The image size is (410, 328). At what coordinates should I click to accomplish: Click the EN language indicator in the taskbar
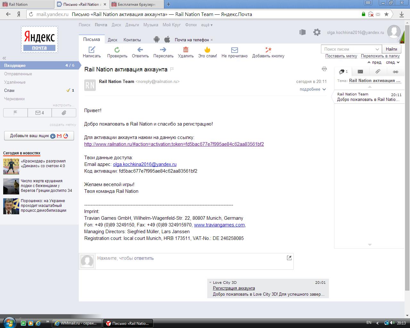pyautogui.click(x=369, y=323)
